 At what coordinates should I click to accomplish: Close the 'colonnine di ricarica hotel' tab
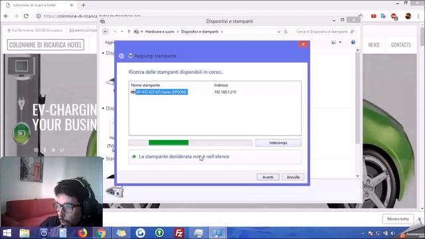72,5
